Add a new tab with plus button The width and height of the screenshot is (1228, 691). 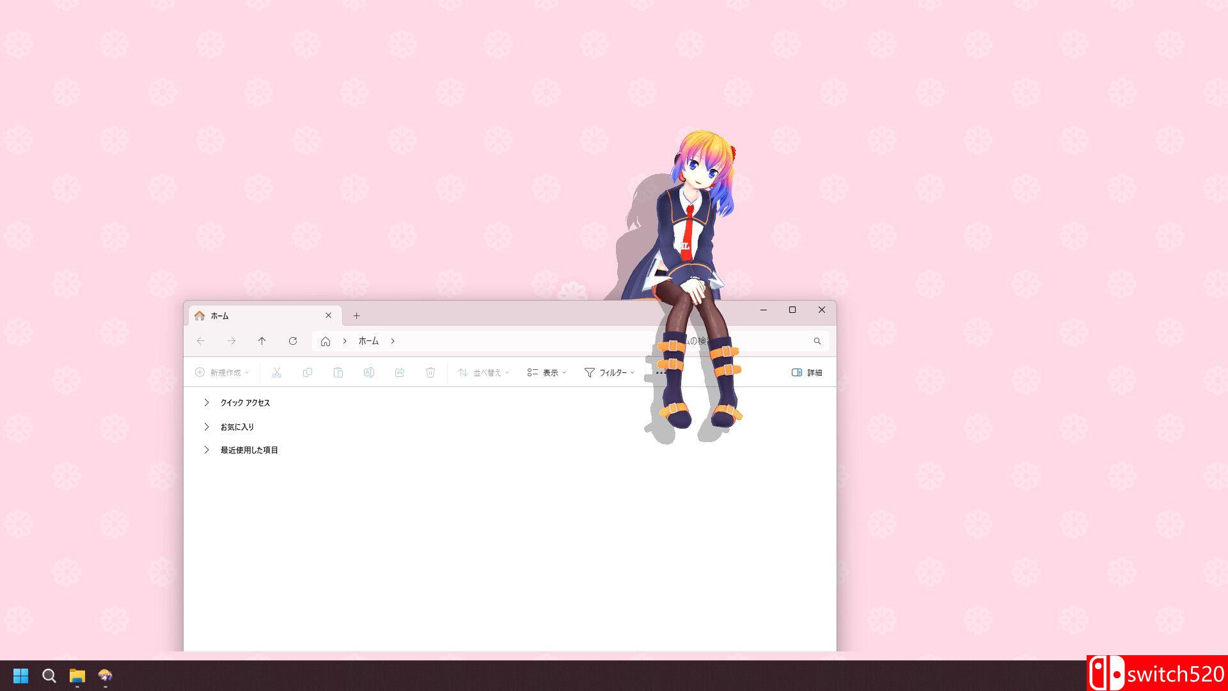coord(357,315)
